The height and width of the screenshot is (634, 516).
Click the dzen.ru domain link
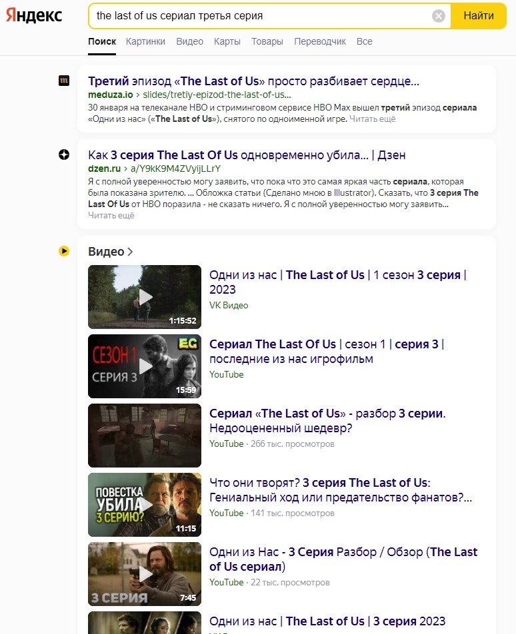pyautogui.click(x=105, y=168)
